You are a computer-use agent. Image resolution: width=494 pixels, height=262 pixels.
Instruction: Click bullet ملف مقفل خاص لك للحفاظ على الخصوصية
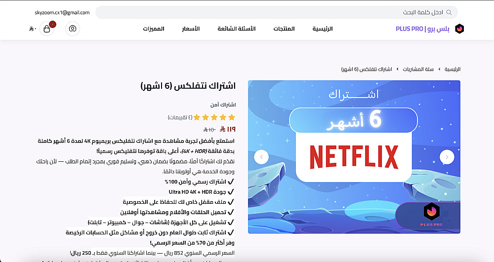[x=178, y=202]
